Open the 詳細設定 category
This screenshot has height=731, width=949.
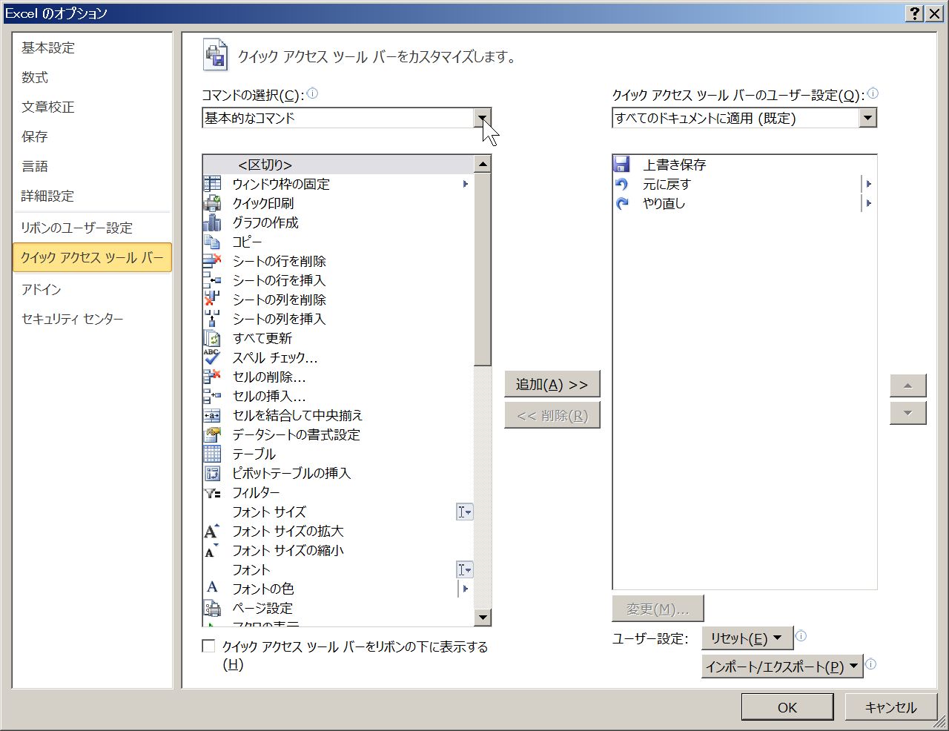[x=92, y=196]
